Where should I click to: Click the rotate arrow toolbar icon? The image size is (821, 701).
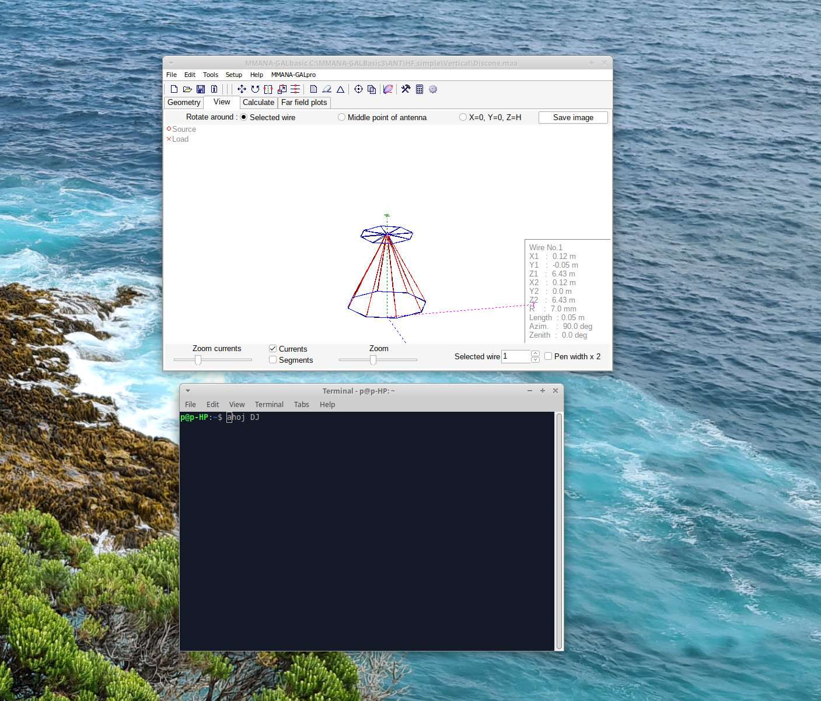pos(255,89)
